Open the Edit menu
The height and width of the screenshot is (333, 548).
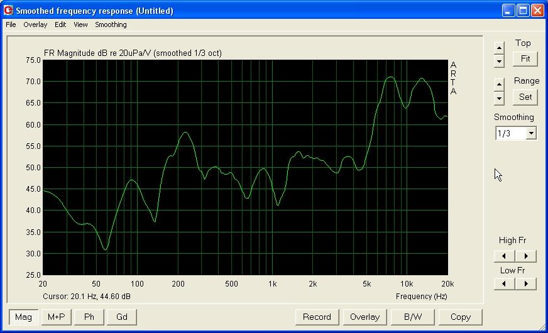pos(60,25)
